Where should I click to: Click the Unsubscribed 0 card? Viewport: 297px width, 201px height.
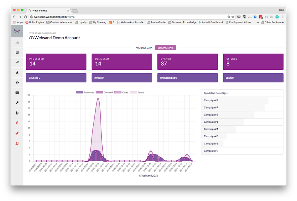[x=188, y=78]
